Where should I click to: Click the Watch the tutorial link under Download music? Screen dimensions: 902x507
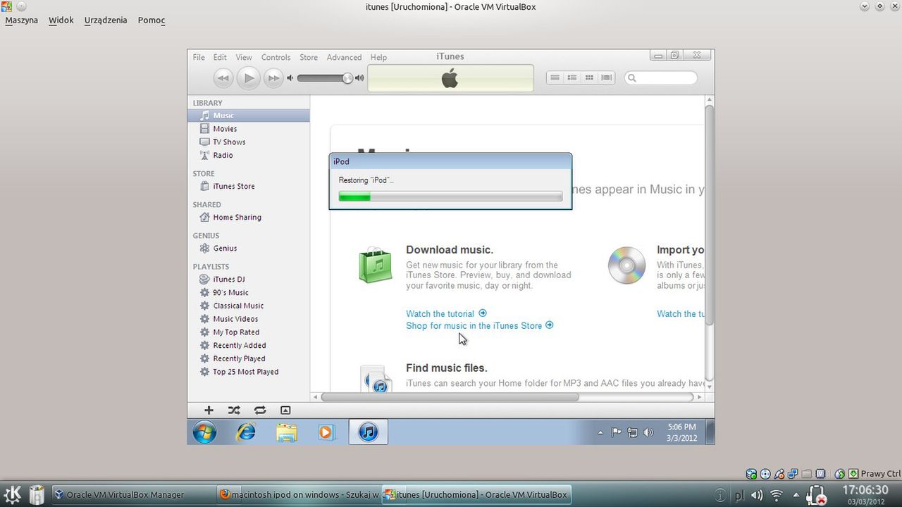(446, 314)
